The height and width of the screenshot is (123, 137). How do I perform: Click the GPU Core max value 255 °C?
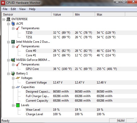point(107,69)
